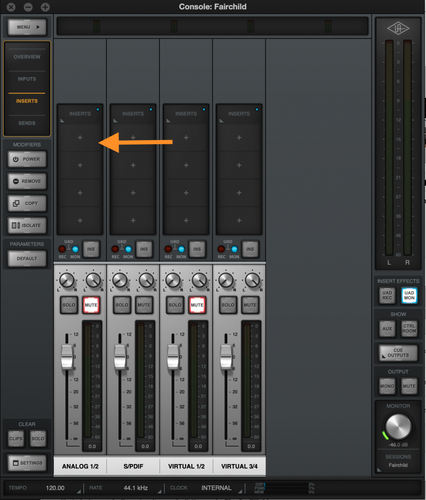Add plugin to fourth VIRTUAL 1/2 insert slot
This screenshot has height=500, width=426.
pyautogui.click(x=186, y=220)
